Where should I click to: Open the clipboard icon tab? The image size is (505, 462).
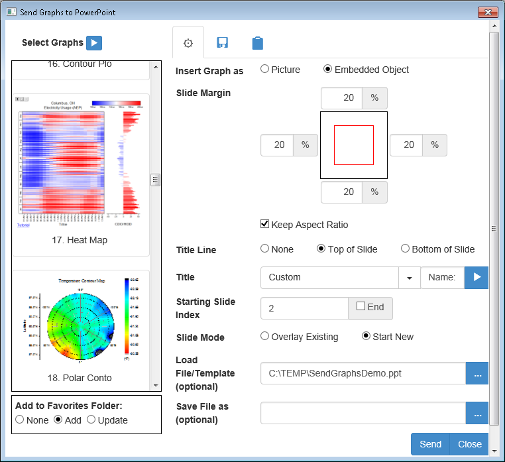257,43
